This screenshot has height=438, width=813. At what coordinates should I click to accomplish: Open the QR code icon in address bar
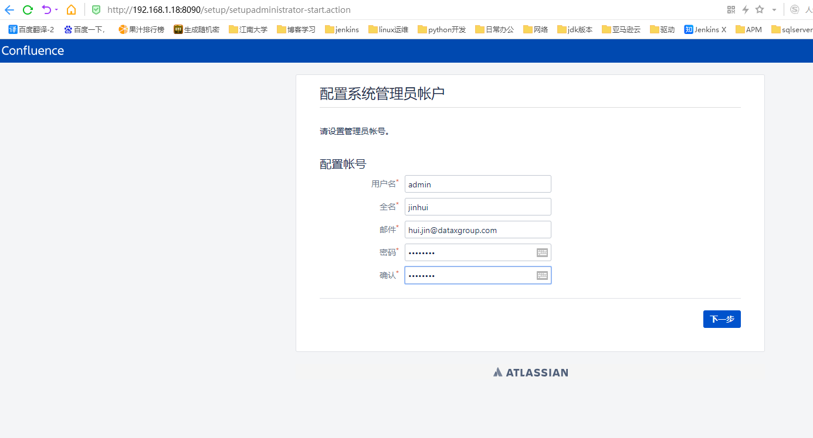tap(731, 9)
